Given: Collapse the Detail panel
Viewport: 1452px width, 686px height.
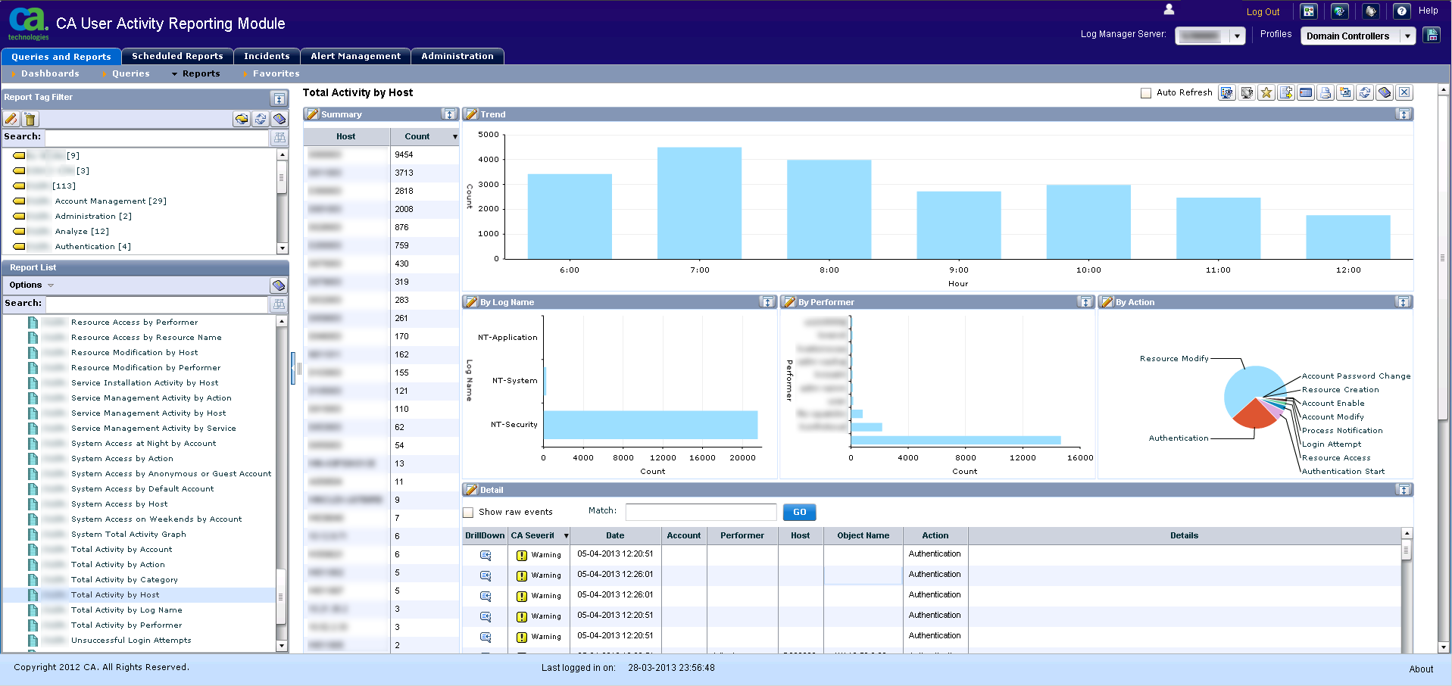Looking at the screenshot, I should click(1404, 490).
